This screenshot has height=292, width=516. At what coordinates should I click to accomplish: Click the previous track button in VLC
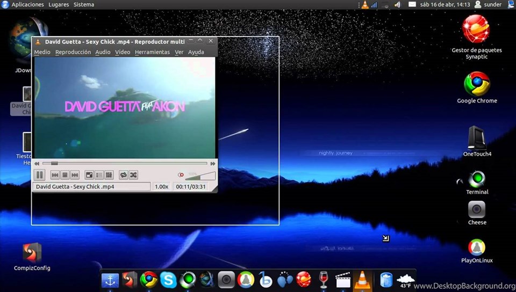[55, 175]
